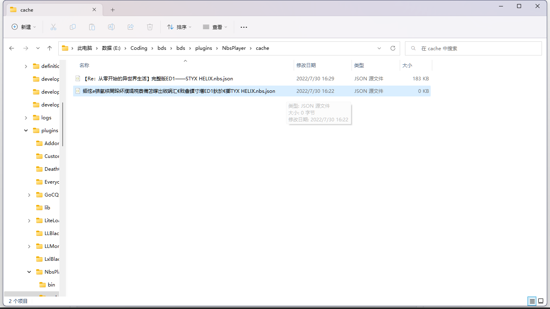Open the 排序 sort dropdown

click(179, 27)
